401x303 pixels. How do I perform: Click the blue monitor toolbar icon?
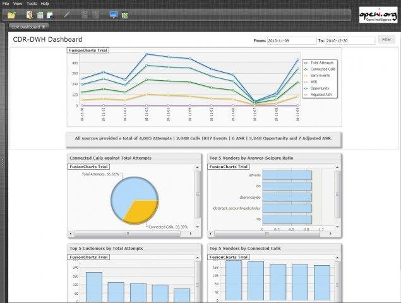tap(113, 15)
